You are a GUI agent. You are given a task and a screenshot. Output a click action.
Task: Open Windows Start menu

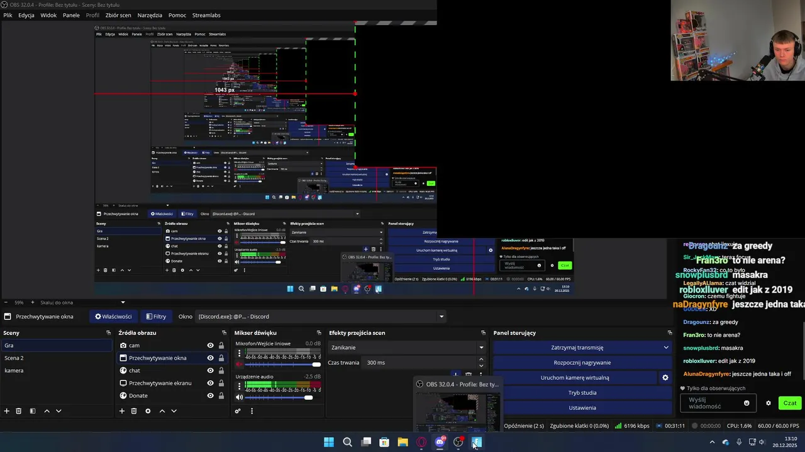coord(329,442)
